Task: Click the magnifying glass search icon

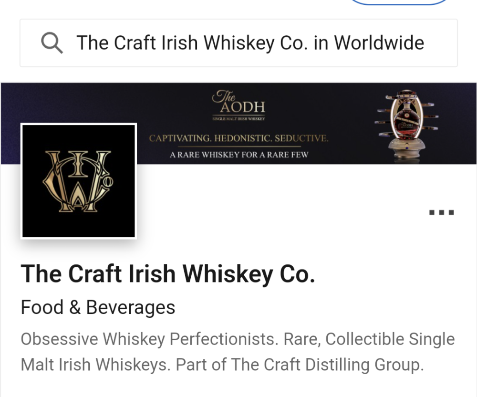Action: coord(52,43)
